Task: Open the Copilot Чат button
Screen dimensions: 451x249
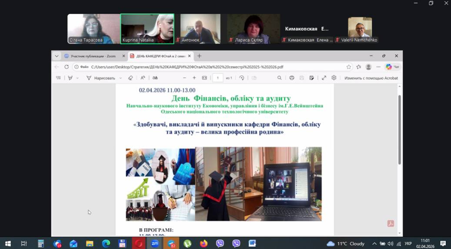Action: pos(392,67)
